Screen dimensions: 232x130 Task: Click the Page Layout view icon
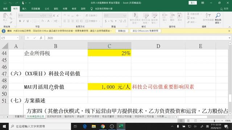click(188, 121)
